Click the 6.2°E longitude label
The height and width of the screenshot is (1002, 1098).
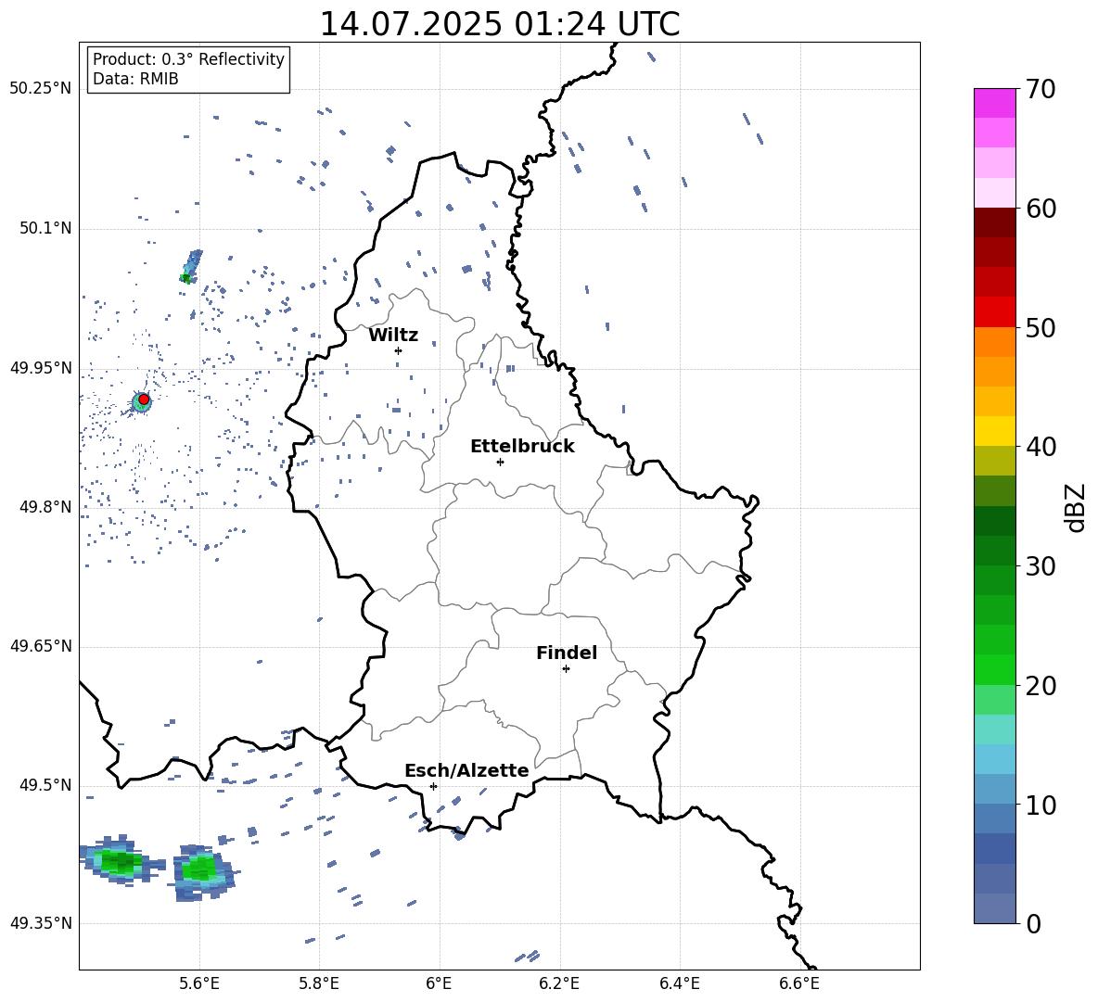click(x=559, y=983)
